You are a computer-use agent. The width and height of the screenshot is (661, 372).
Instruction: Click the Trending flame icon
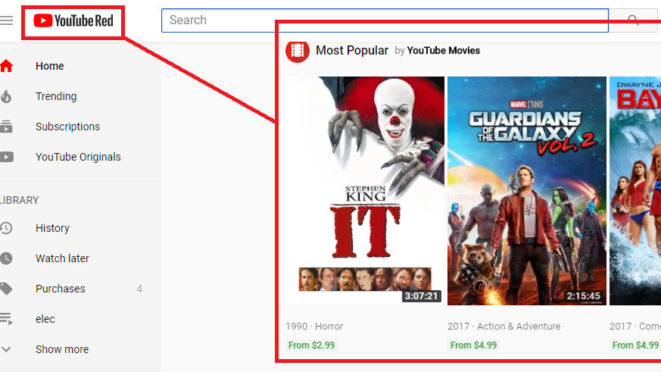click(6, 96)
